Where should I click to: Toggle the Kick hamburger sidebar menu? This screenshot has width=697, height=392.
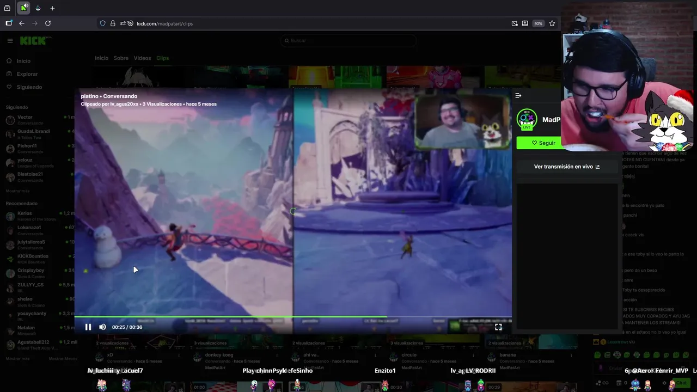tap(10, 41)
